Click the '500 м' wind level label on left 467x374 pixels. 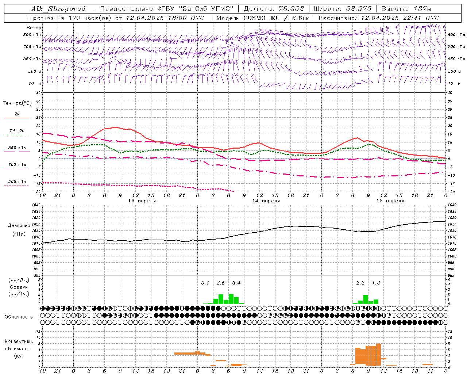coord(35,71)
